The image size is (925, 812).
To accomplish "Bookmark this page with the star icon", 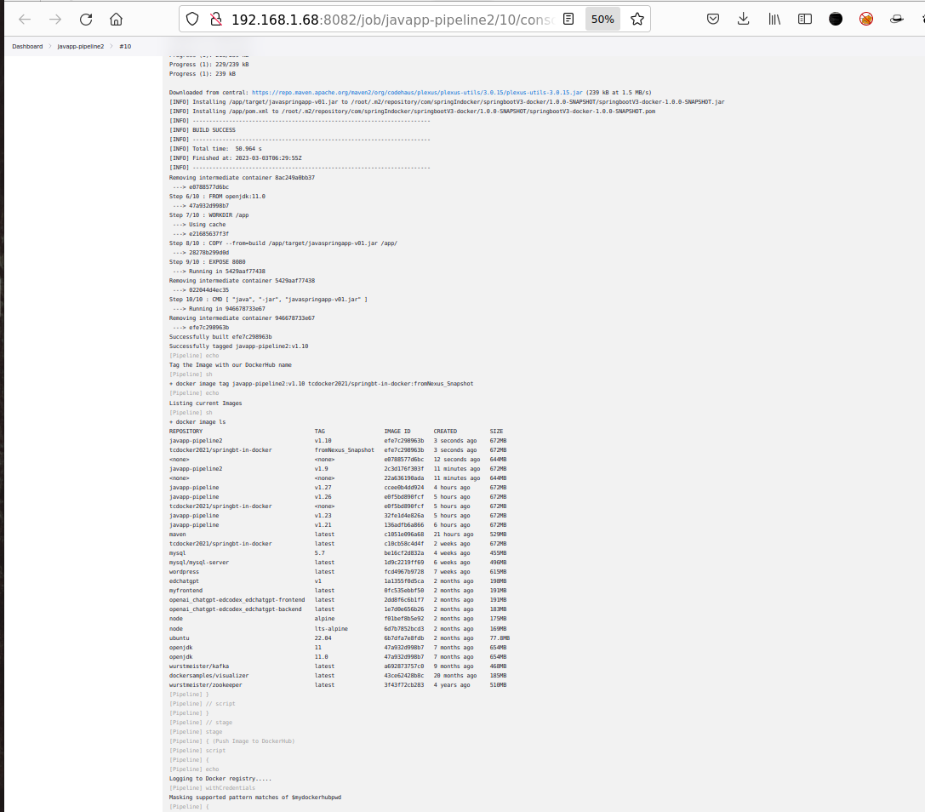I will point(637,20).
